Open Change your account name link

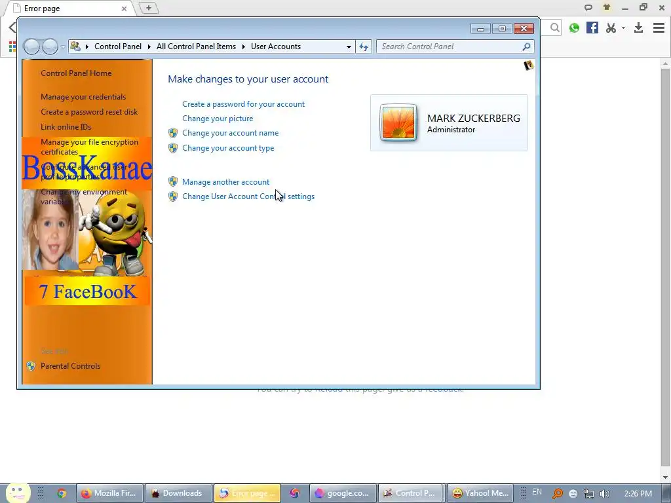pyautogui.click(x=230, y=133)
